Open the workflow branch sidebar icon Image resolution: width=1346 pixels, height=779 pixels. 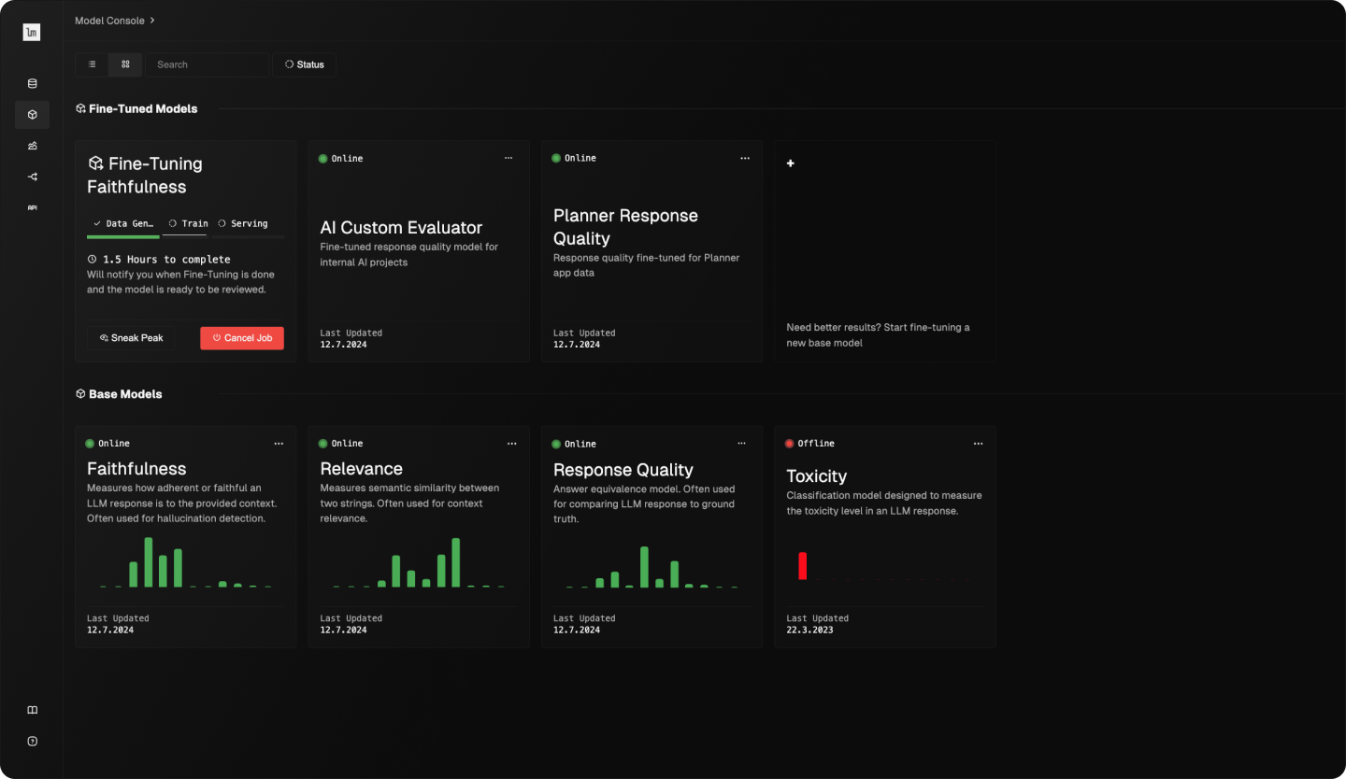coord(32,177)
